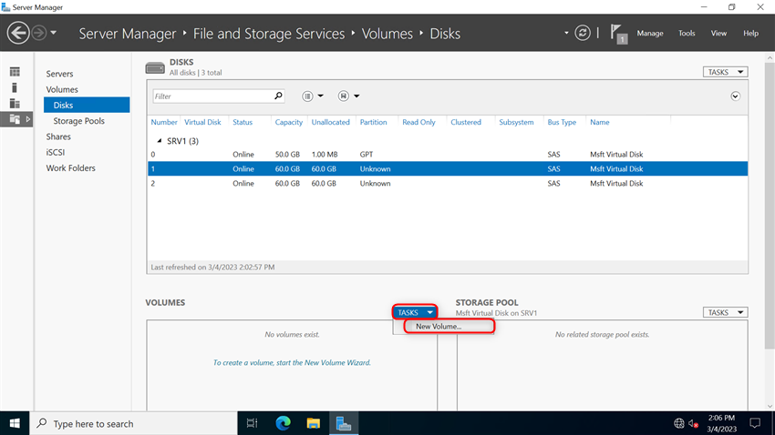Open Shares in the side navigation

point(58,137)
